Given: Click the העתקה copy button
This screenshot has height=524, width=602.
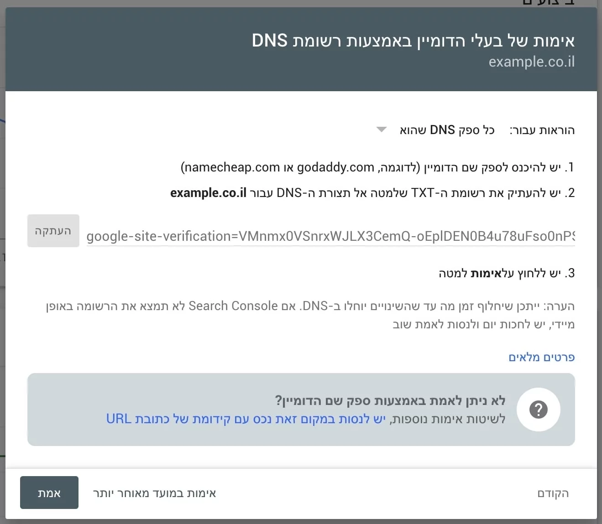Looking at the screenshot, I should click(53, 231).
